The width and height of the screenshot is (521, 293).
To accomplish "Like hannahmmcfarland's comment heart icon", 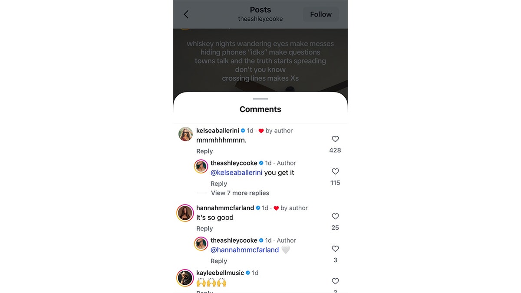I will click(x=335, y=216).
